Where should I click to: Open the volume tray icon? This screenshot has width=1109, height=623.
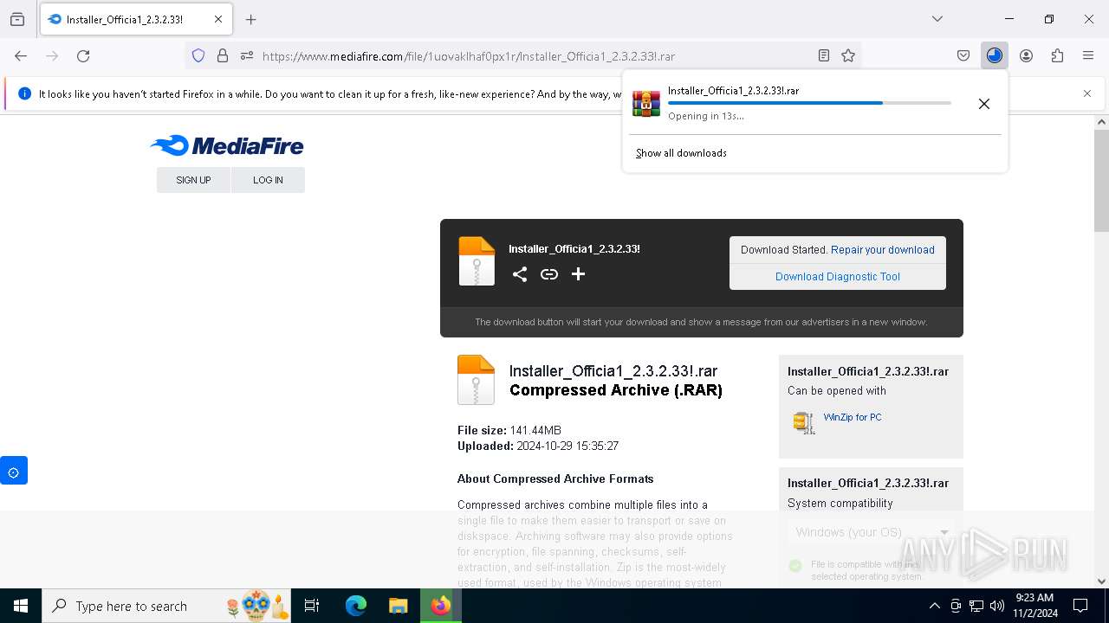[997, 606]
